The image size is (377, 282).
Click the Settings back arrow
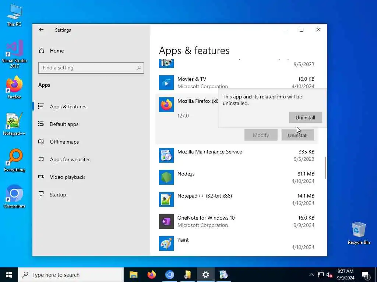pos(41,30)
